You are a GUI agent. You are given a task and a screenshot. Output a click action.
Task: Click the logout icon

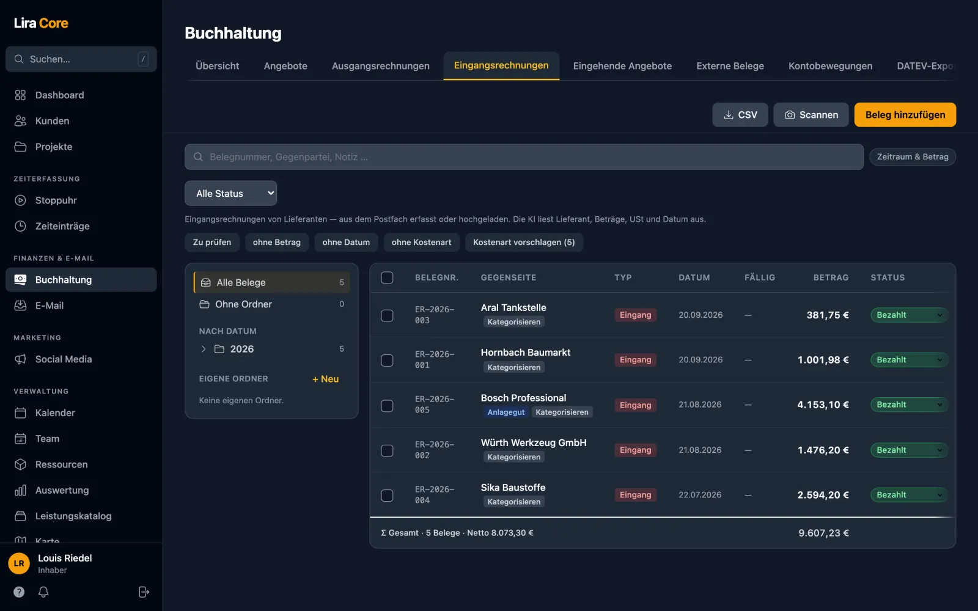click(x=144, y=591)
